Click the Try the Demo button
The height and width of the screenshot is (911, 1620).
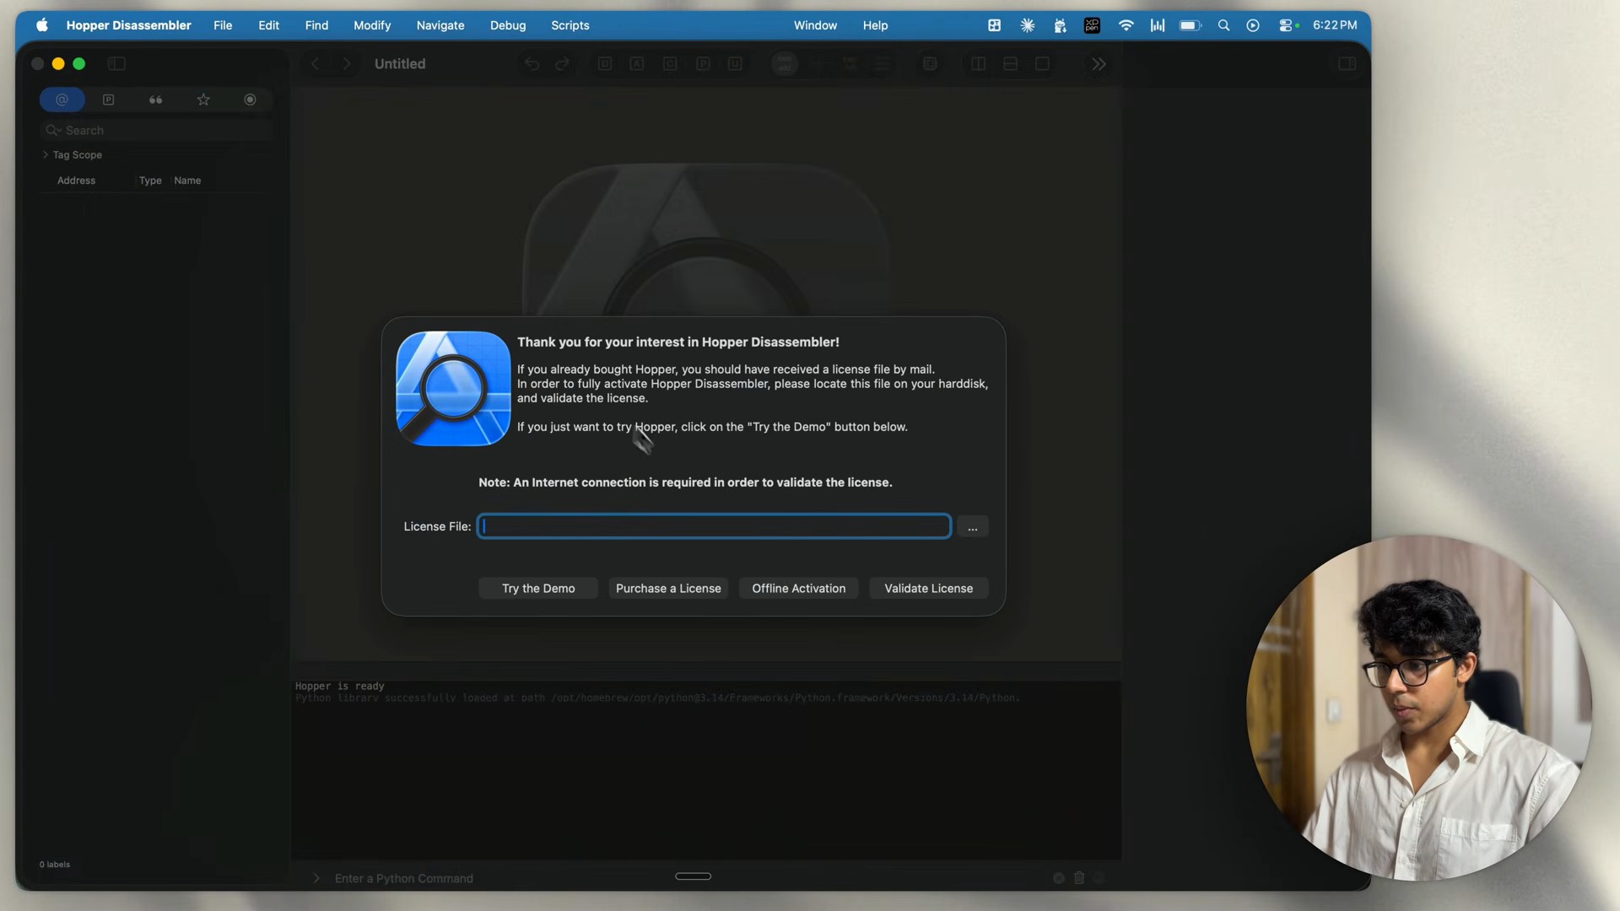pos(538,588)
